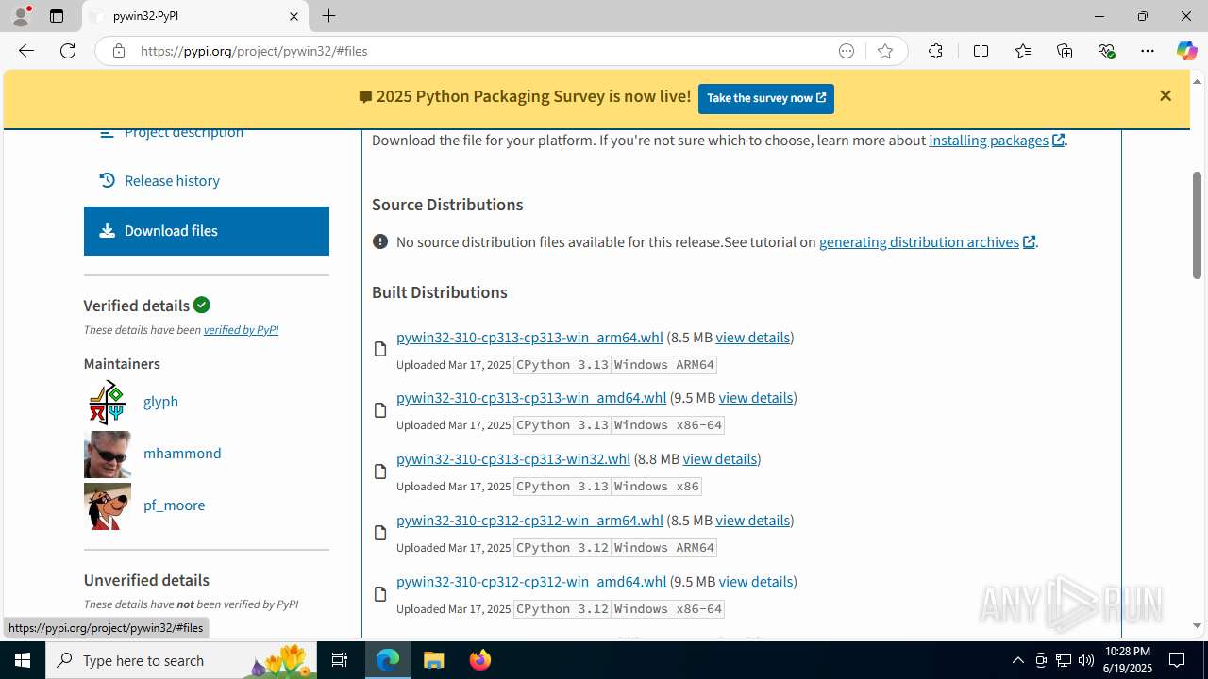
Task: Click file icon beside cp313 win32 wheel
Action: (x=380, y=472)
